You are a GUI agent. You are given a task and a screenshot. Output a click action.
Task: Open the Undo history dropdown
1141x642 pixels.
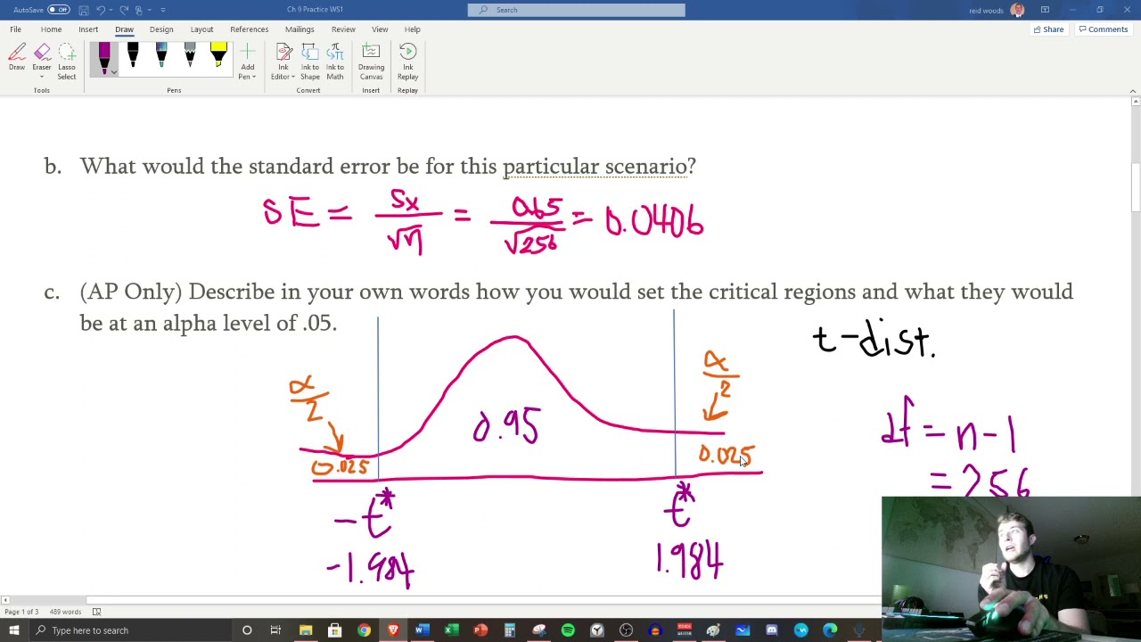point(111,10)
